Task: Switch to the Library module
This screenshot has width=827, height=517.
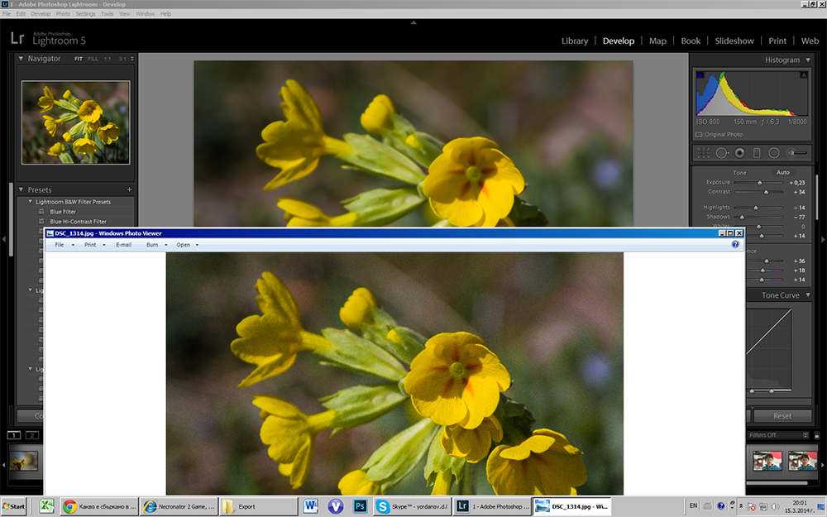Action: (x=575, y=41)
